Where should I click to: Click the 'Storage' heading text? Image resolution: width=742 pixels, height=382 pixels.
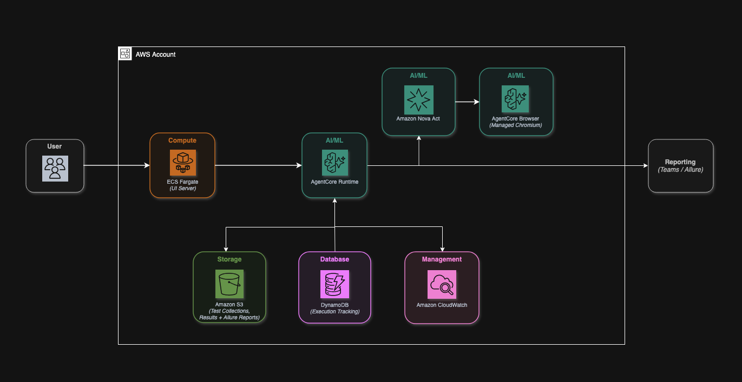[x=229, y=259]
